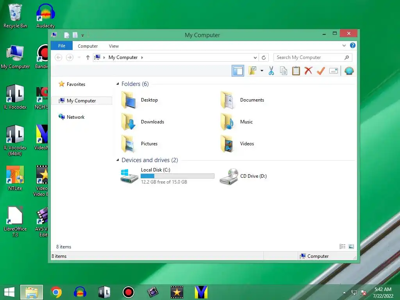Click the red X Delete icon
The image size is (400, 300).
(x=308, y=71)
